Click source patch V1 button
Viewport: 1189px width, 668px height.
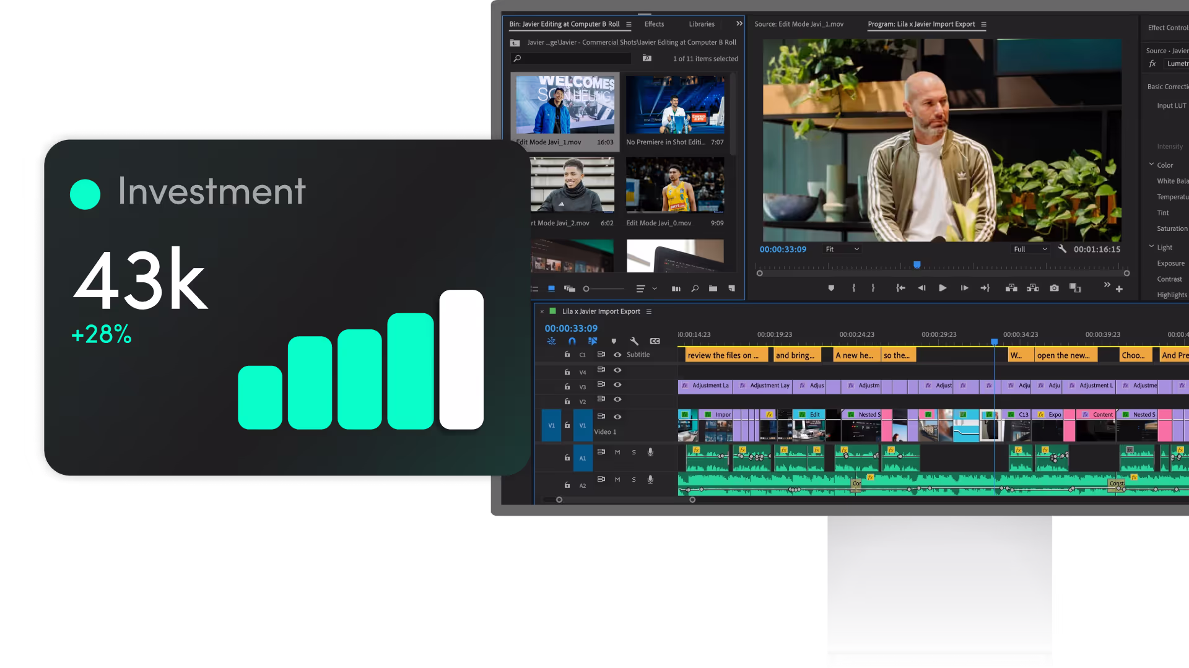pyautogui.click(x=551, y=425)
